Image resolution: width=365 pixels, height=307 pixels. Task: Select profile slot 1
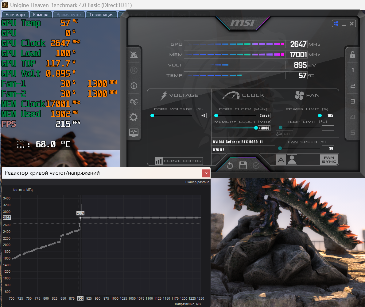click(353, 70)
